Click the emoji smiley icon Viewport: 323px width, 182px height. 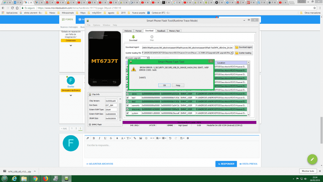click(x=146, y=138)
